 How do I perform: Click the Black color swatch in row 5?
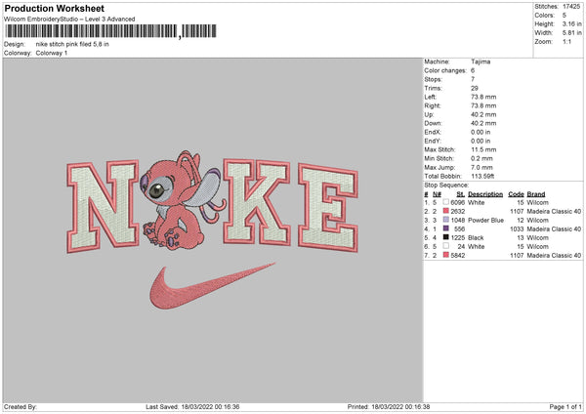pos(446,237)
